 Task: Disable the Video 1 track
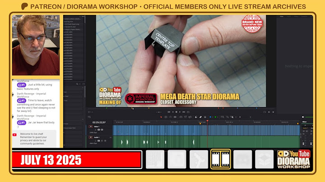(102, 130)
